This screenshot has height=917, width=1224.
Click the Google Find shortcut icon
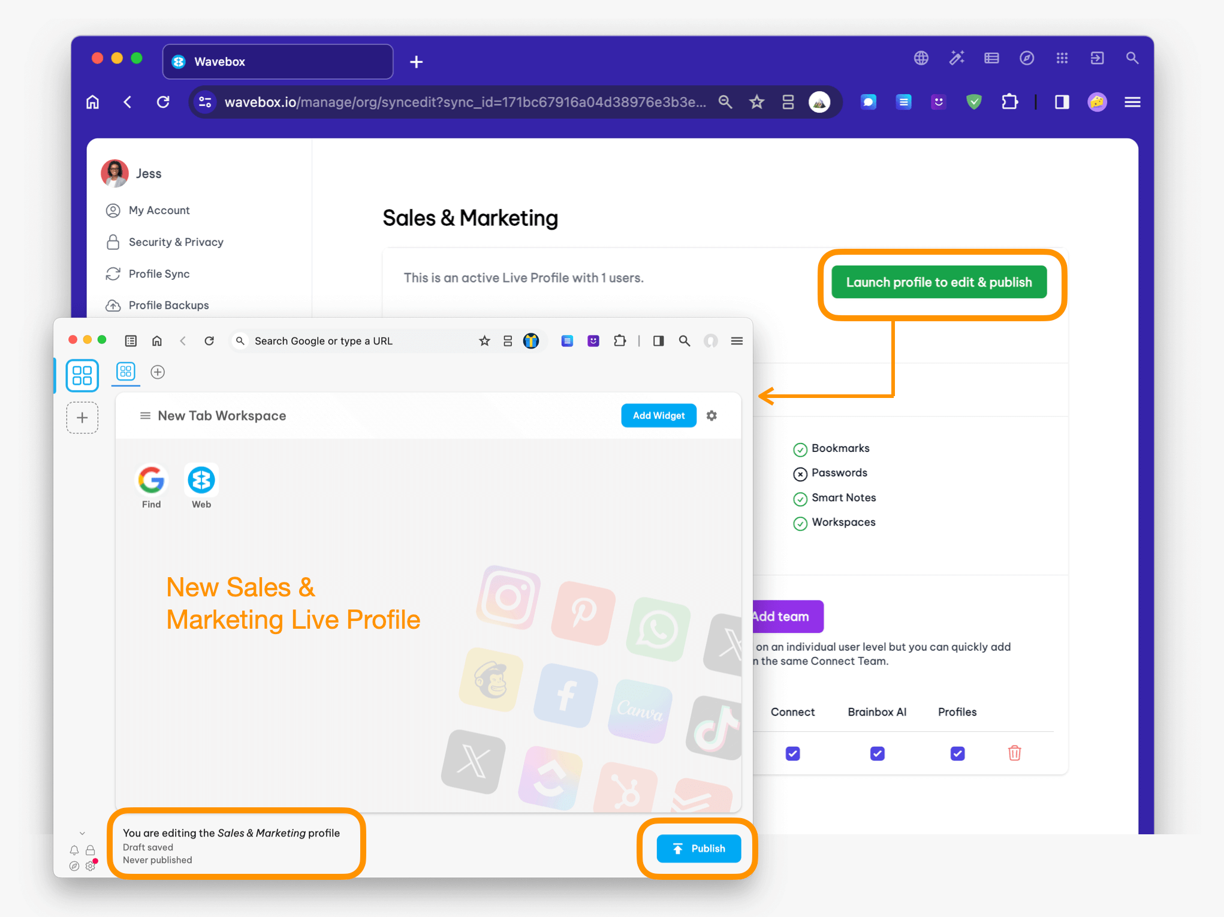(151, 480)
